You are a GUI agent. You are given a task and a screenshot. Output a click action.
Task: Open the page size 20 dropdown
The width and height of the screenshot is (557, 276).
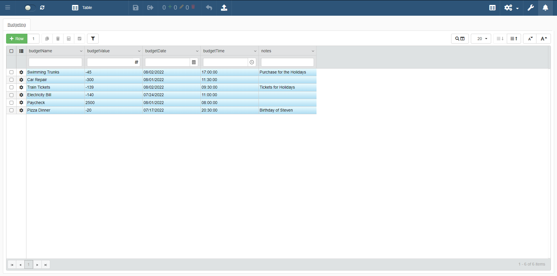(x=481, y=39)
